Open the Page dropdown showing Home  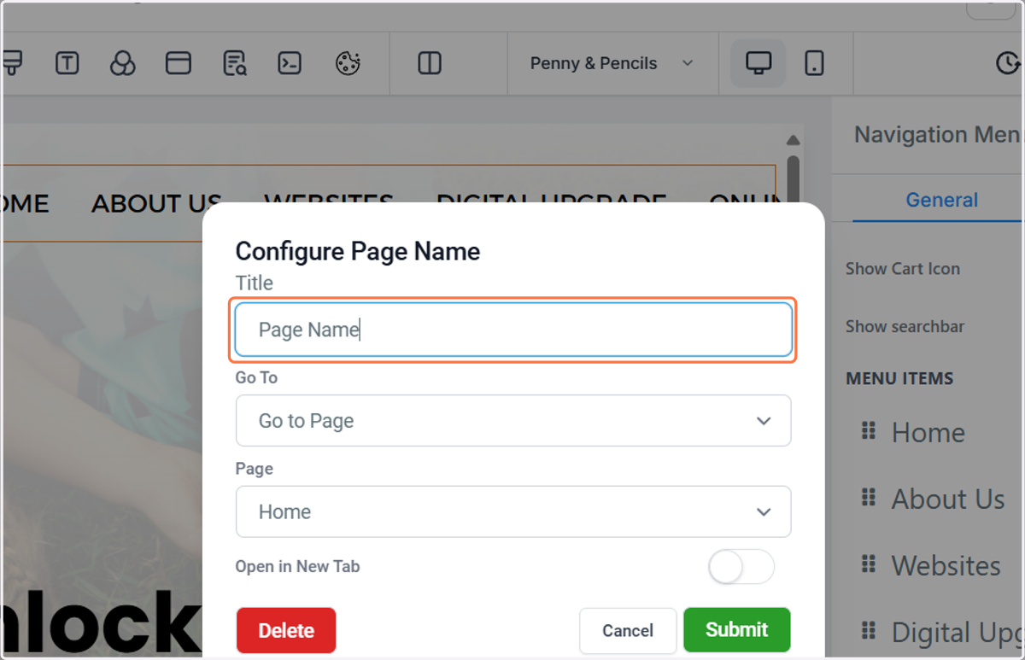(513, 511)
